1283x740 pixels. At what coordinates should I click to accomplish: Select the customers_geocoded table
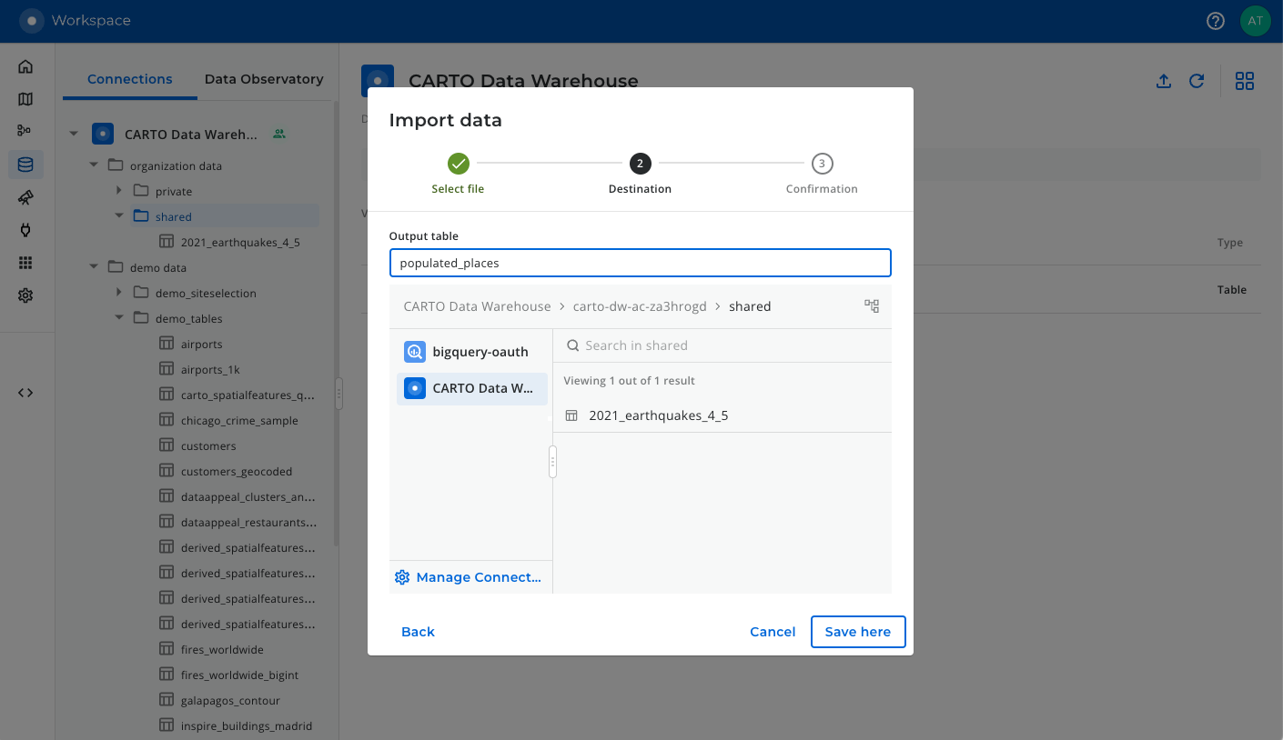pyautogui.click(x=237, y=471)
